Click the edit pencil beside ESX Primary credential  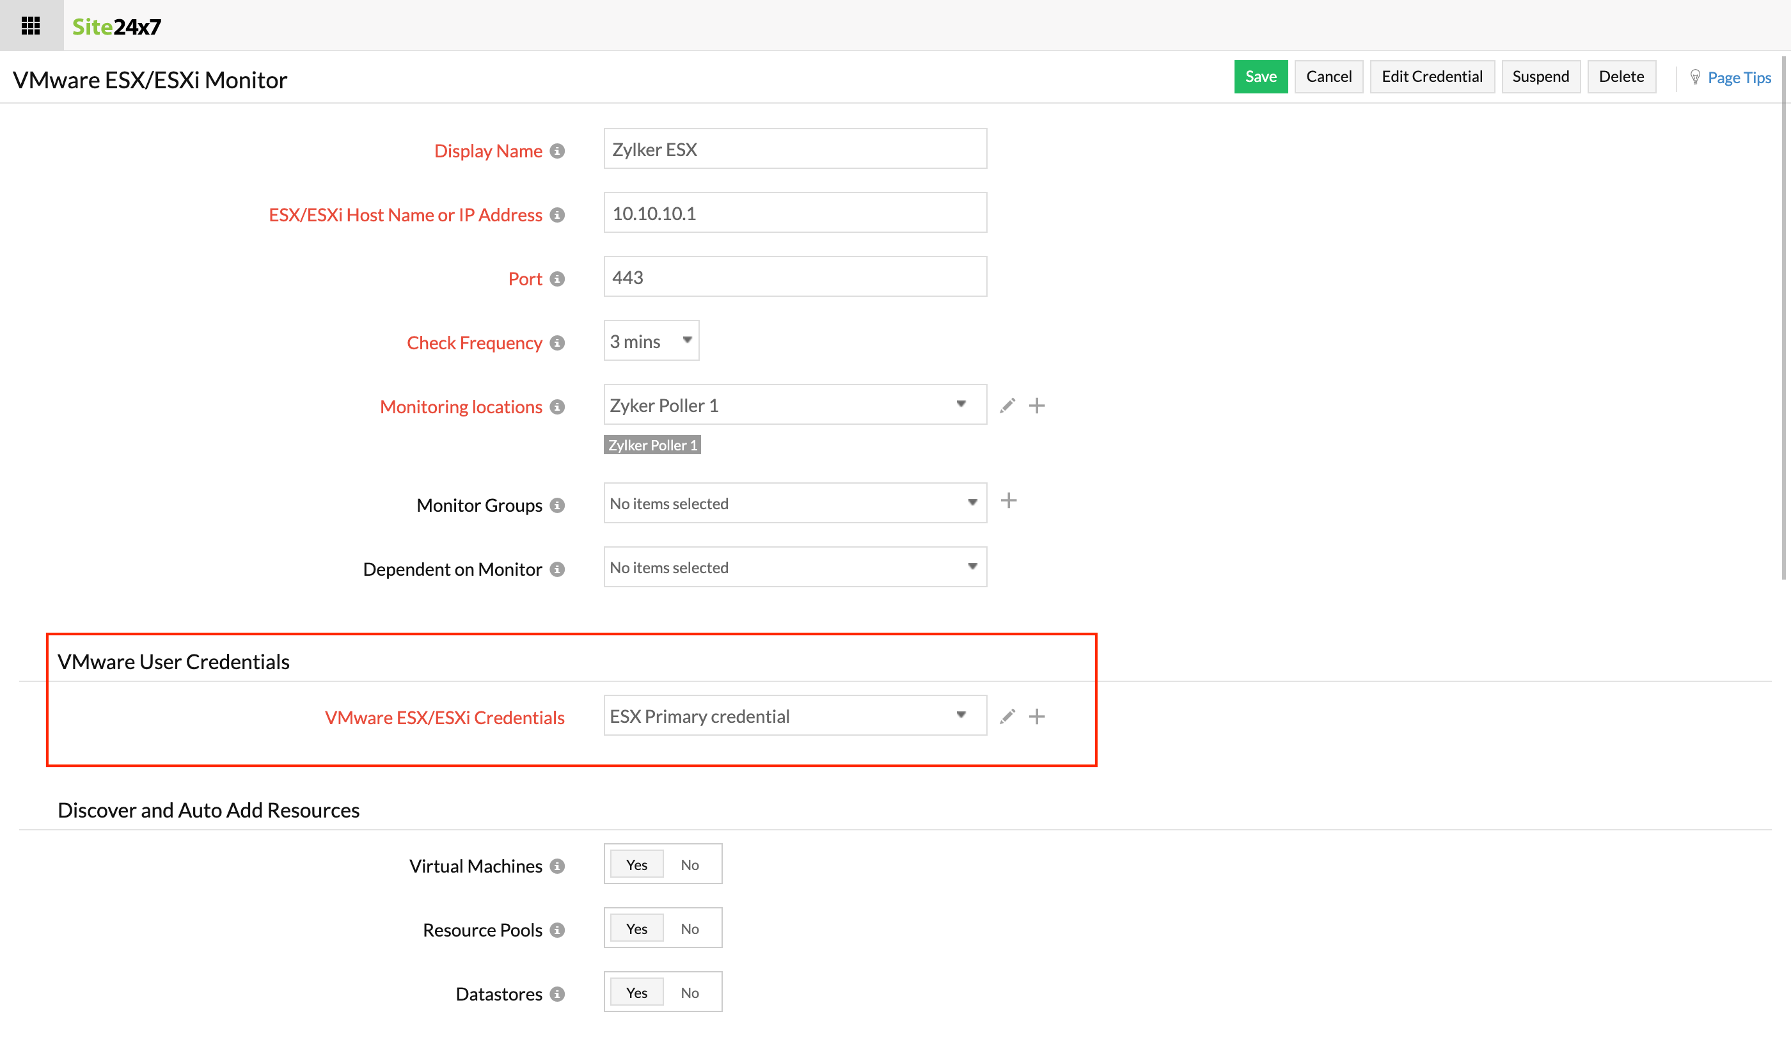[1007, 716]
